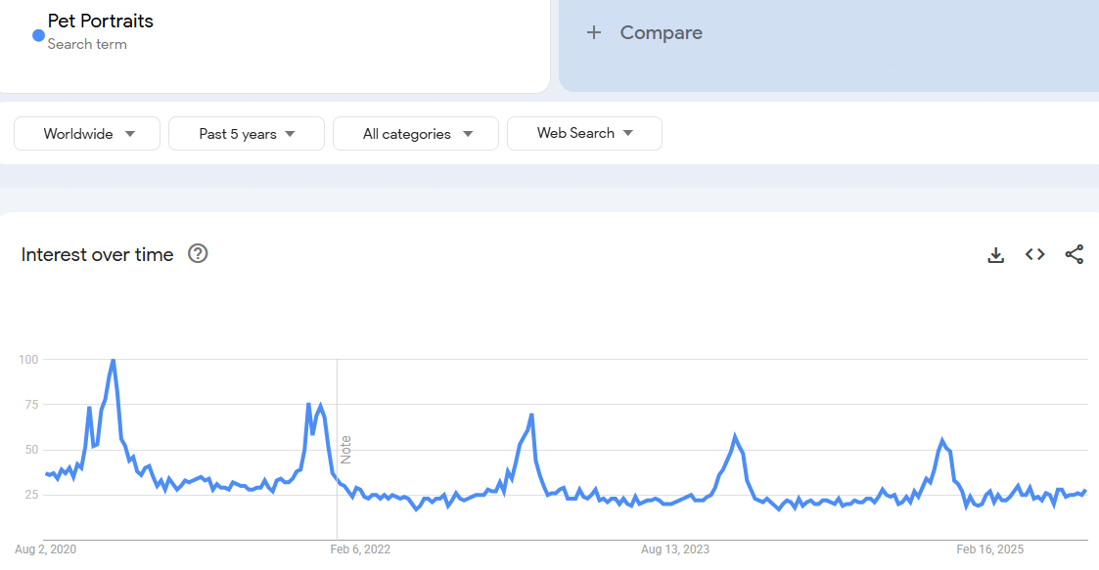Click the plus icon beside Compare
Screen dimensions: 1099x570
(593, 33)
